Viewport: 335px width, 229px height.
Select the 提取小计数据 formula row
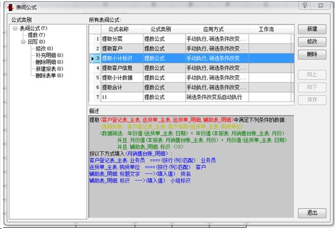coord(192,78)
